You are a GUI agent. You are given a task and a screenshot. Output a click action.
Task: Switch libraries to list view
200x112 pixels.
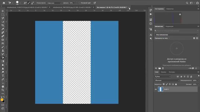point(197,38)
